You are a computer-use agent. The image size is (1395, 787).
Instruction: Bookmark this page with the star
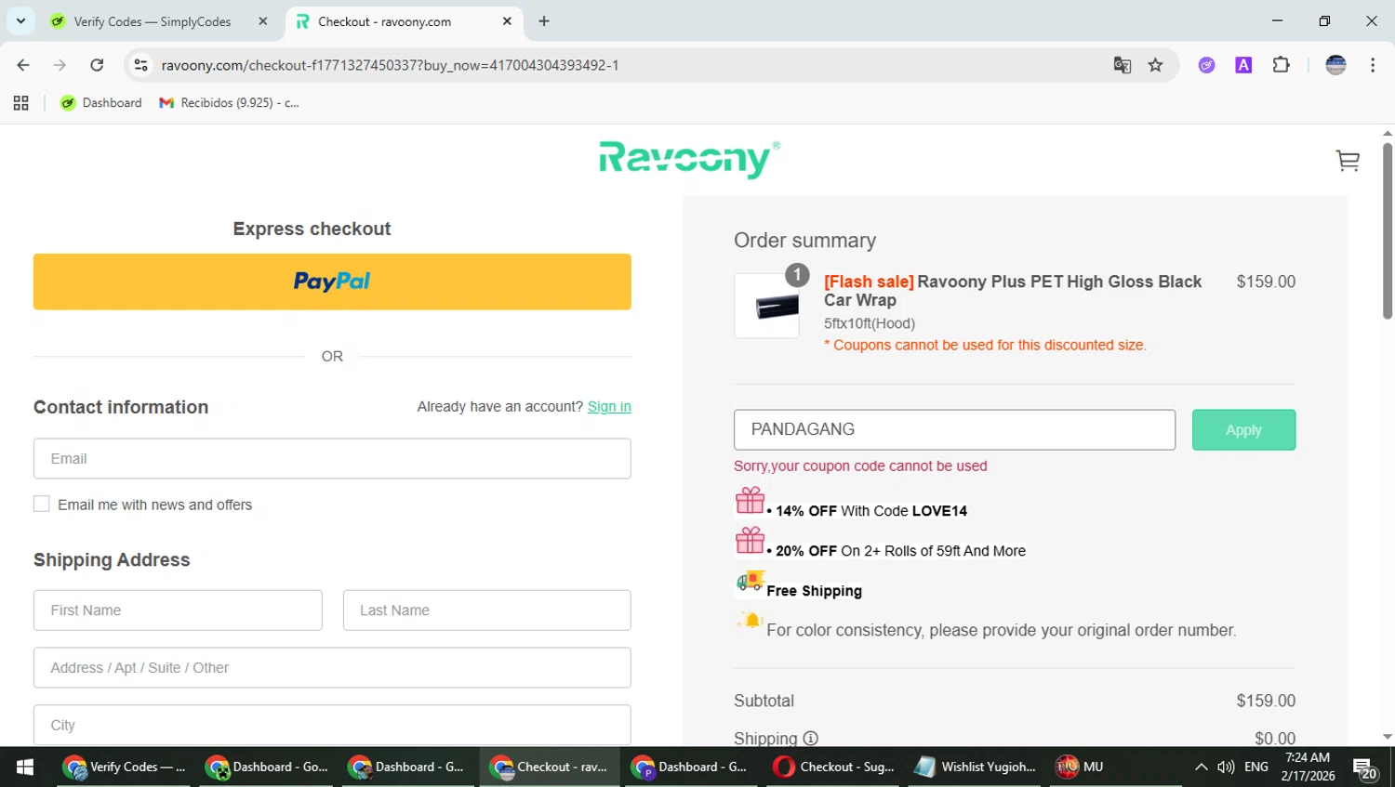click(x=1155, y=65)
